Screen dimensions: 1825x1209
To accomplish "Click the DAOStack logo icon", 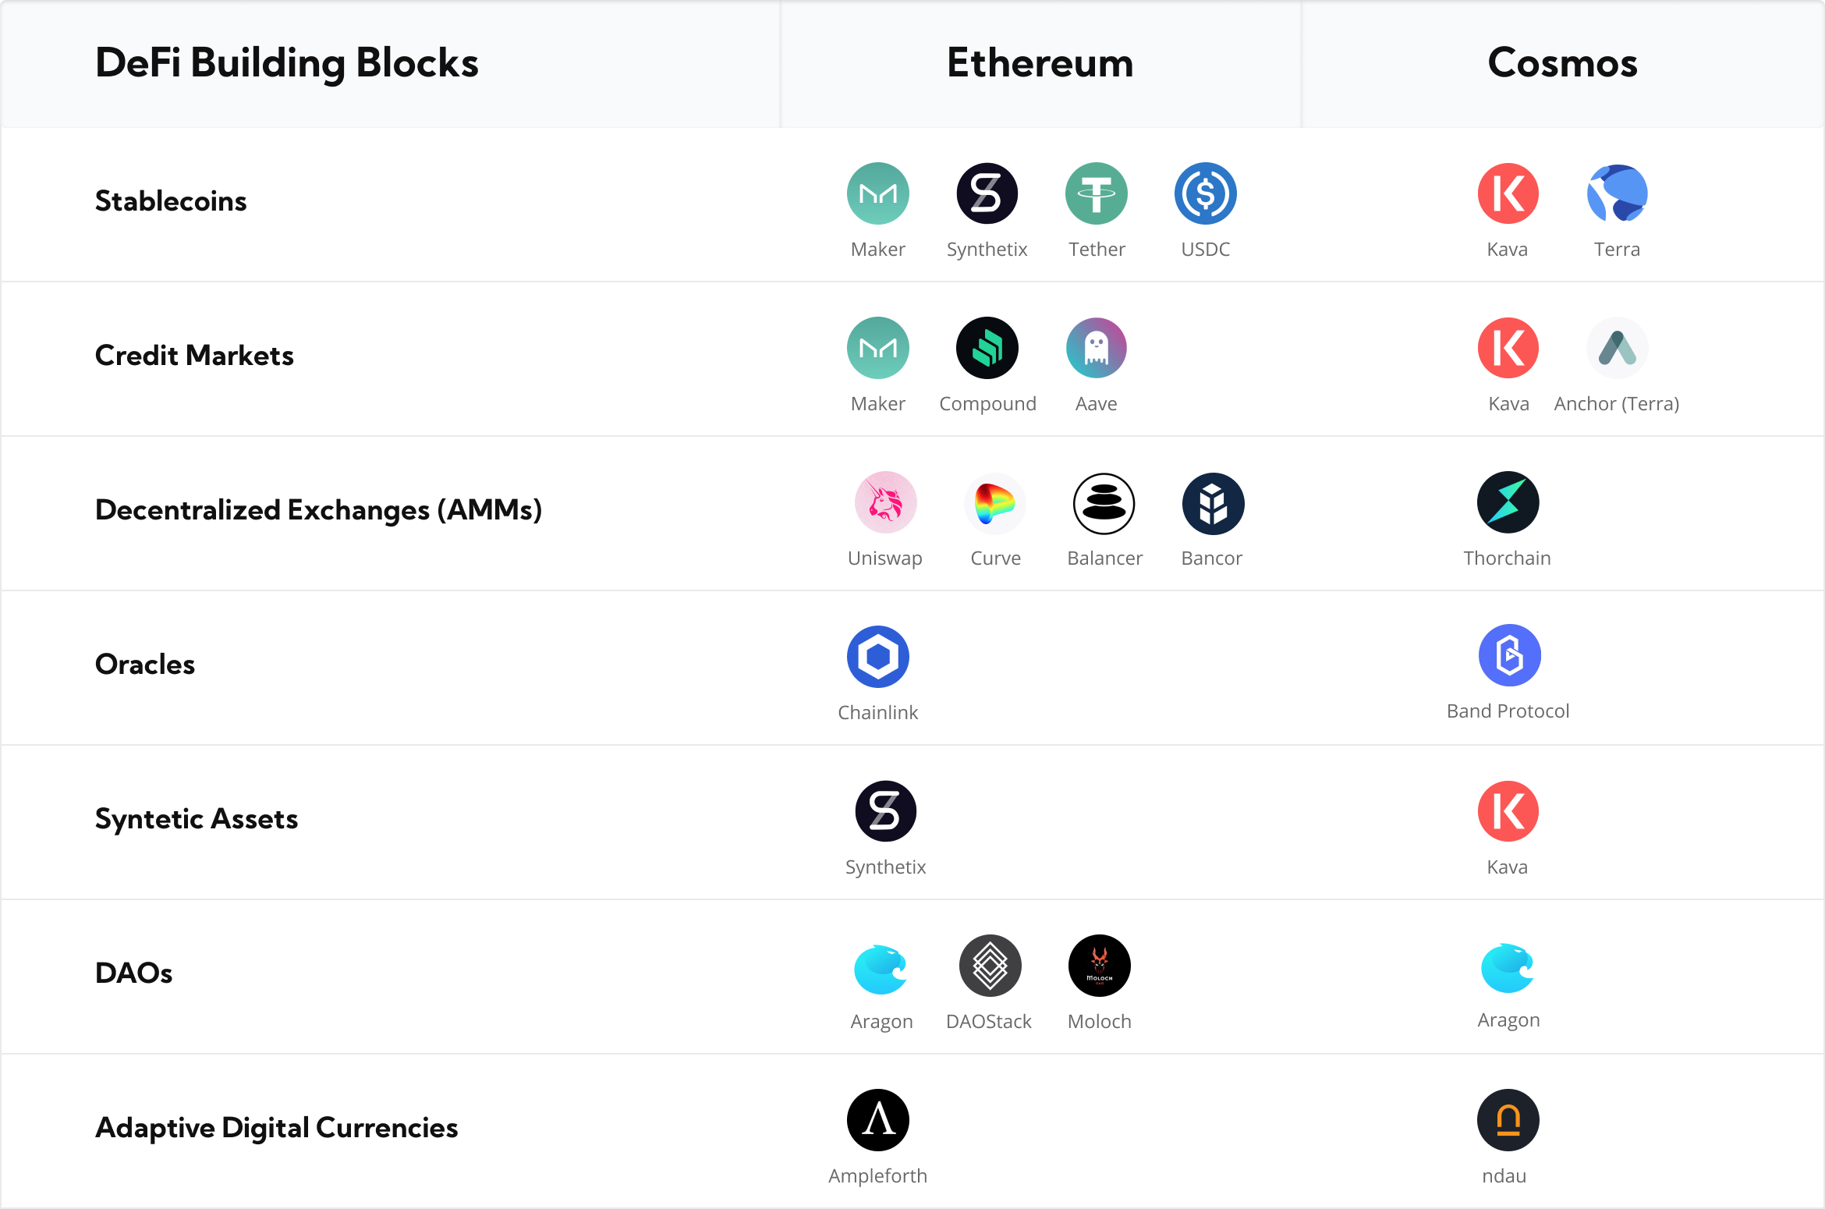I will point(990,966).
